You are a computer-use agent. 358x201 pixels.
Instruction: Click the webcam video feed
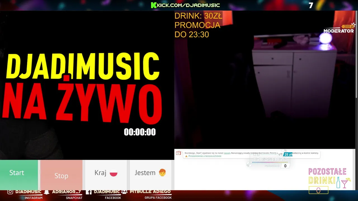tap(265, 80)
